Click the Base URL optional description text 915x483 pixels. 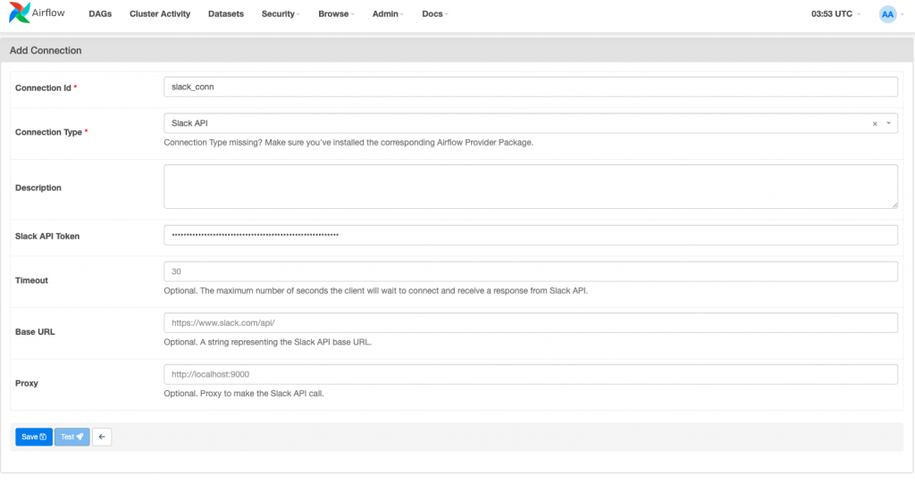click(268, 342)
